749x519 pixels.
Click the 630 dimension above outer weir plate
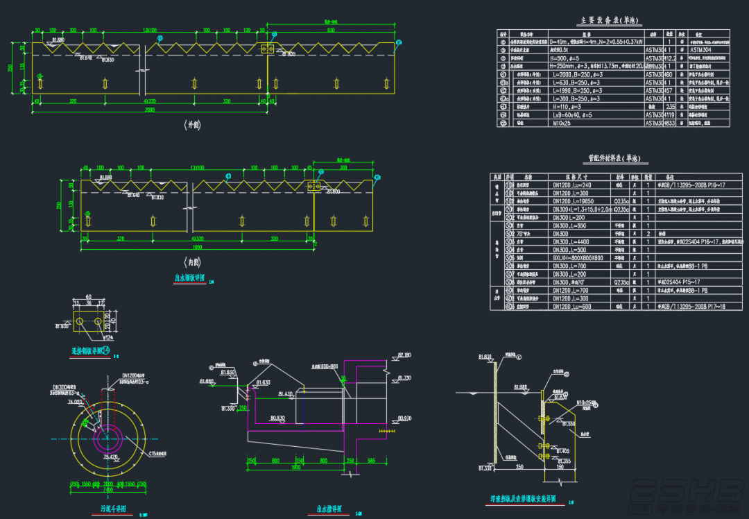[x=331, y=30]
